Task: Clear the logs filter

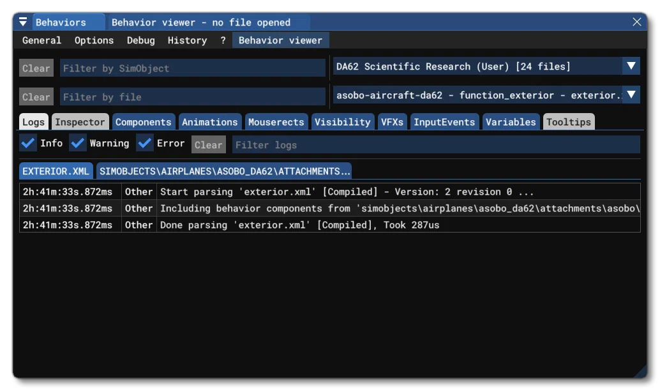Action: point(208,144)
